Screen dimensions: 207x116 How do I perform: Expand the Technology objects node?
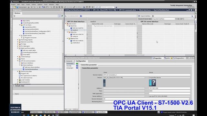pyautogui.click(x=18, y=40)
